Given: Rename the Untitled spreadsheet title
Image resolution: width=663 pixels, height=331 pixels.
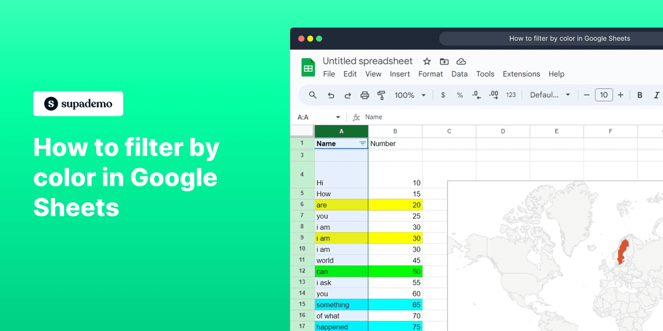Looking at the screenshot, I should (x=367, y=61).
